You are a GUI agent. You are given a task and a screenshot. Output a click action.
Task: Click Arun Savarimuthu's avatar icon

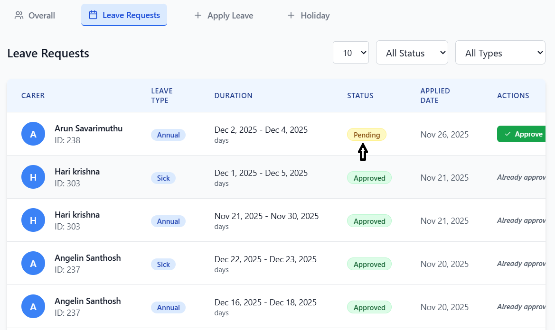[33, 134]
